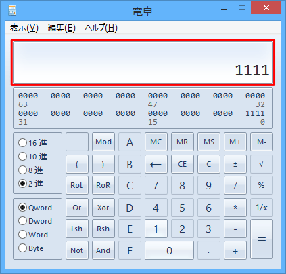Click the digit 1 button

click(x=156, y=229)
